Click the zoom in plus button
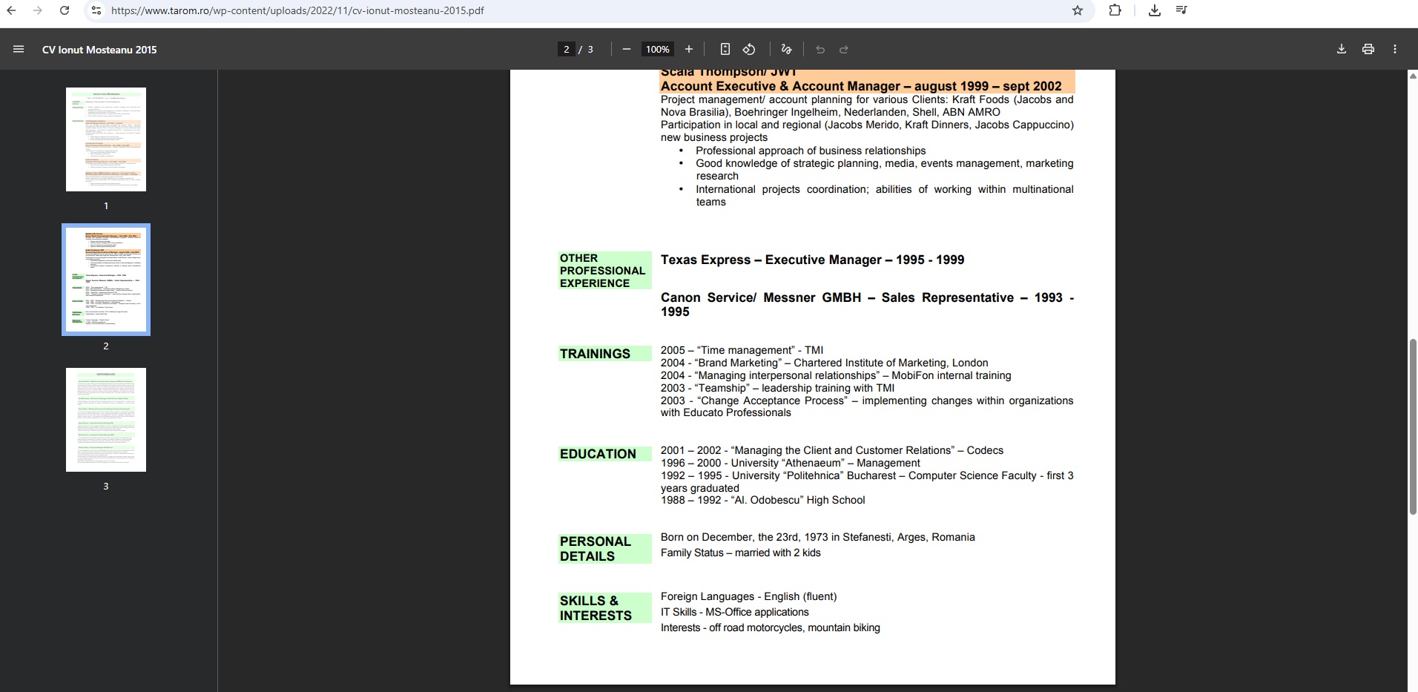This screenshot has height=692, width=1418. tap(688, 49)
